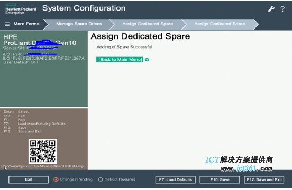
Task: Click F12: Save and Exit button
Action: [264, 179]
